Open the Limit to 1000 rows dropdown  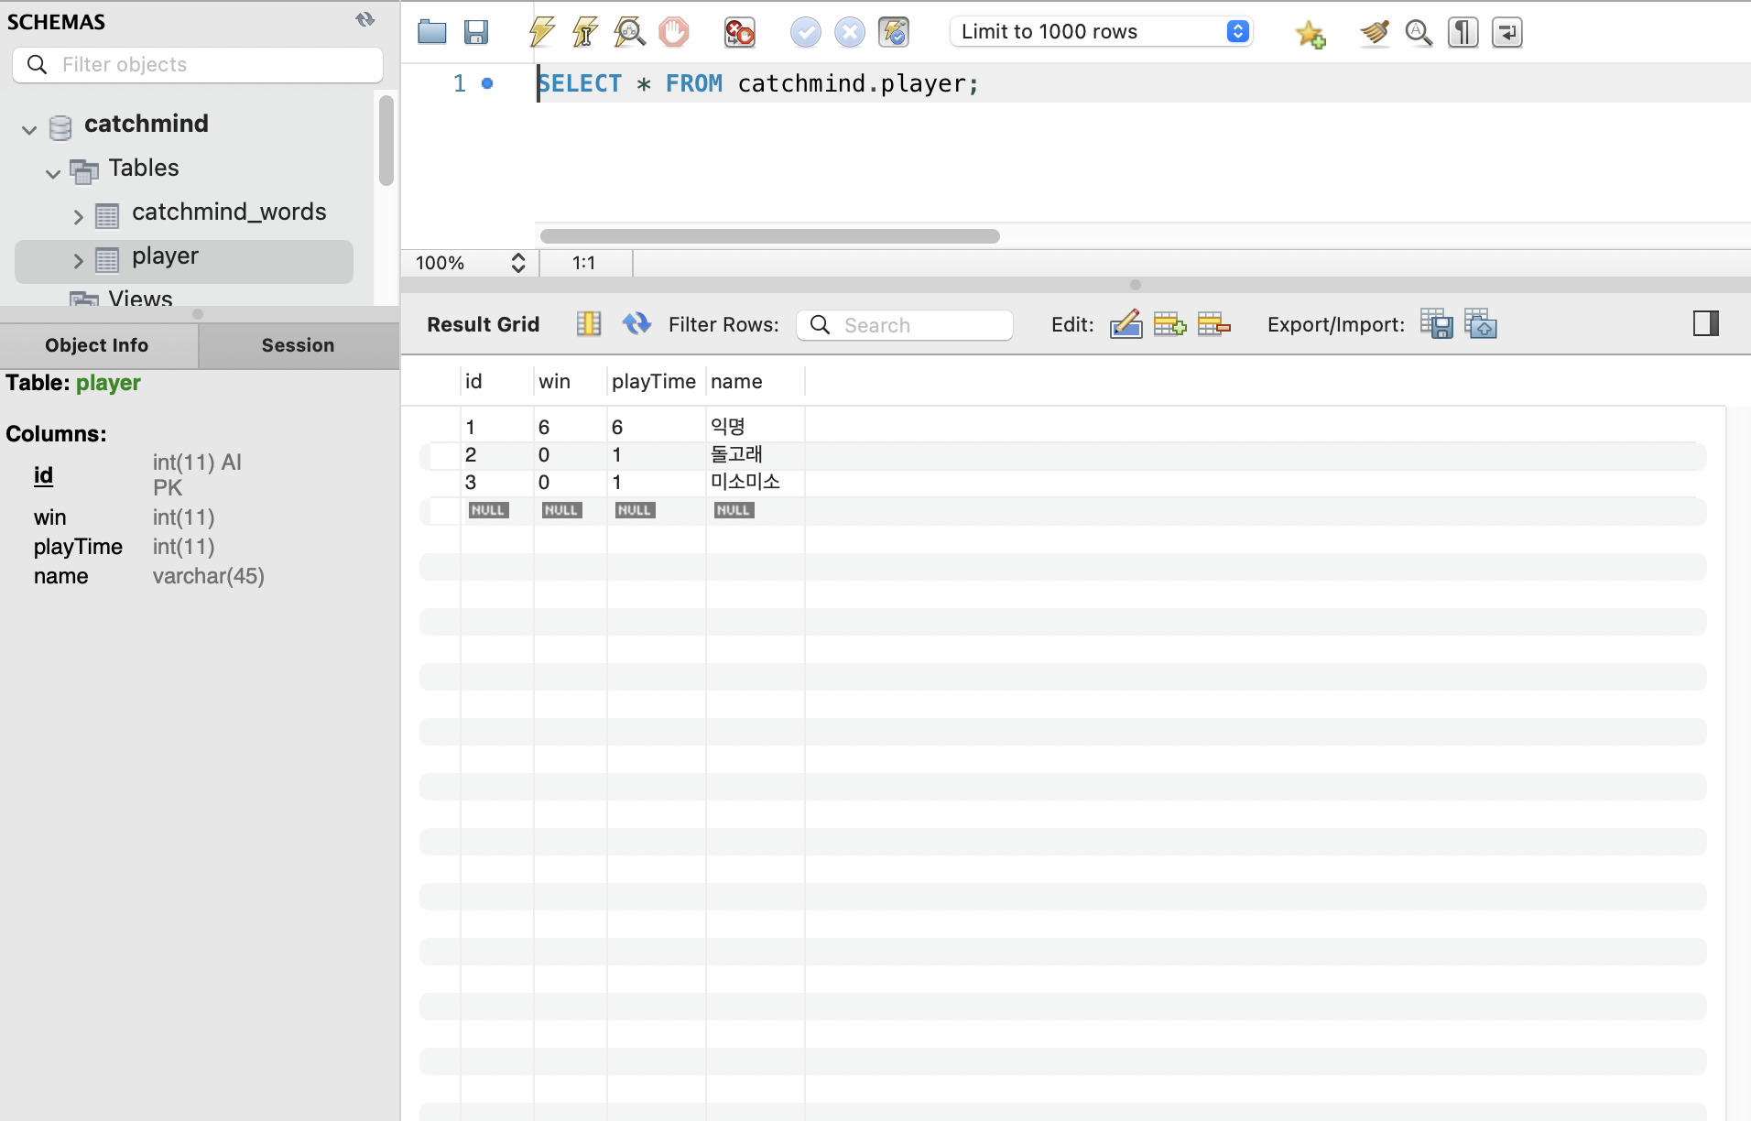(x=1102, y=32)
